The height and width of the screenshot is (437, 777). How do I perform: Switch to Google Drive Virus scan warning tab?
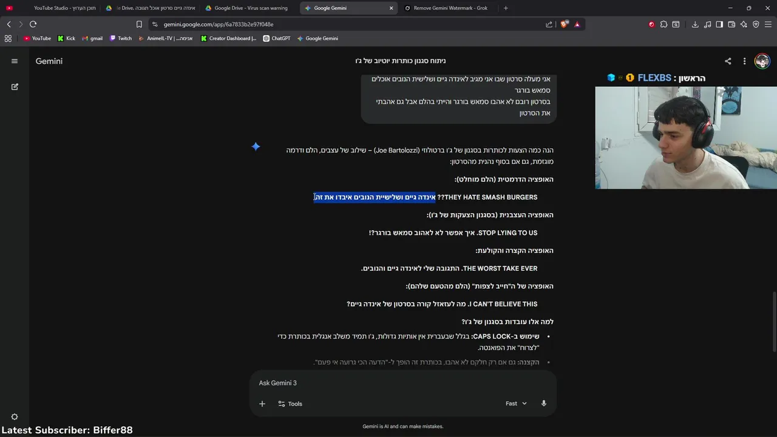coord(249,8)
